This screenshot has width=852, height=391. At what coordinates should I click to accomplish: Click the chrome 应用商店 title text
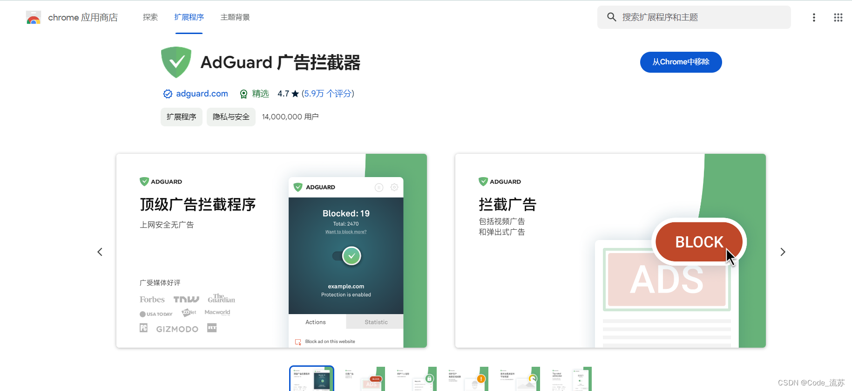(83, 18)
